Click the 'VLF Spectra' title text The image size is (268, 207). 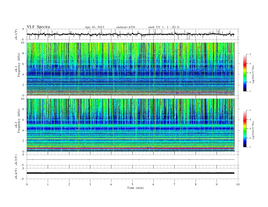coord(38,27)
